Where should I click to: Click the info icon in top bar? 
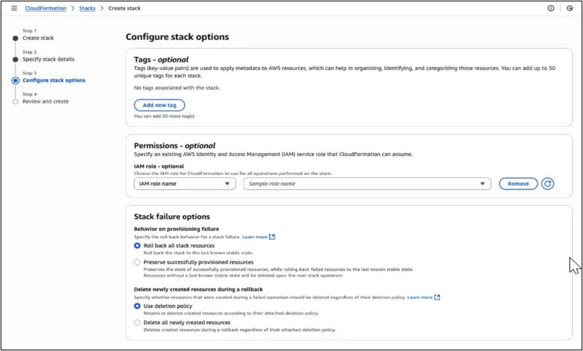coord(551,8)
